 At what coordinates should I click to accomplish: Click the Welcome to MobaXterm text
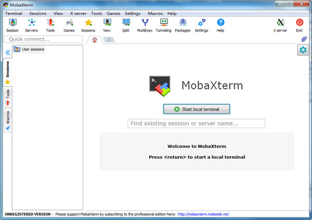pos(197,146)
